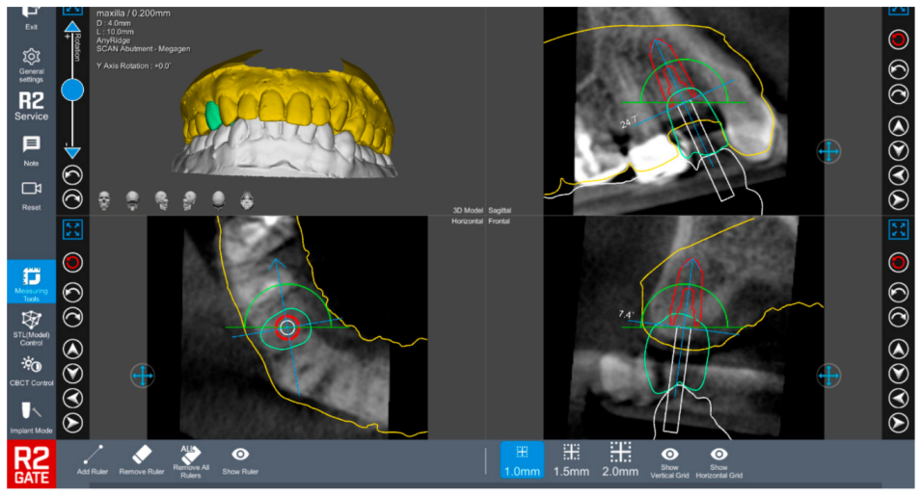Switch to Implant Mode
Screen dimensions: 921x497
[31, 414]
